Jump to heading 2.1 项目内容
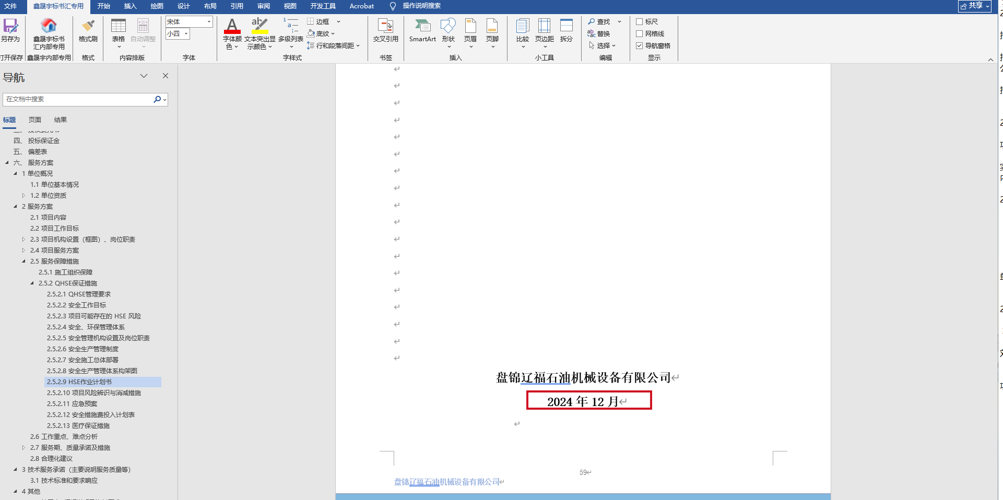Image resolution: width=1003 pixels, height=500 pixels. click(x=49, y=218)
